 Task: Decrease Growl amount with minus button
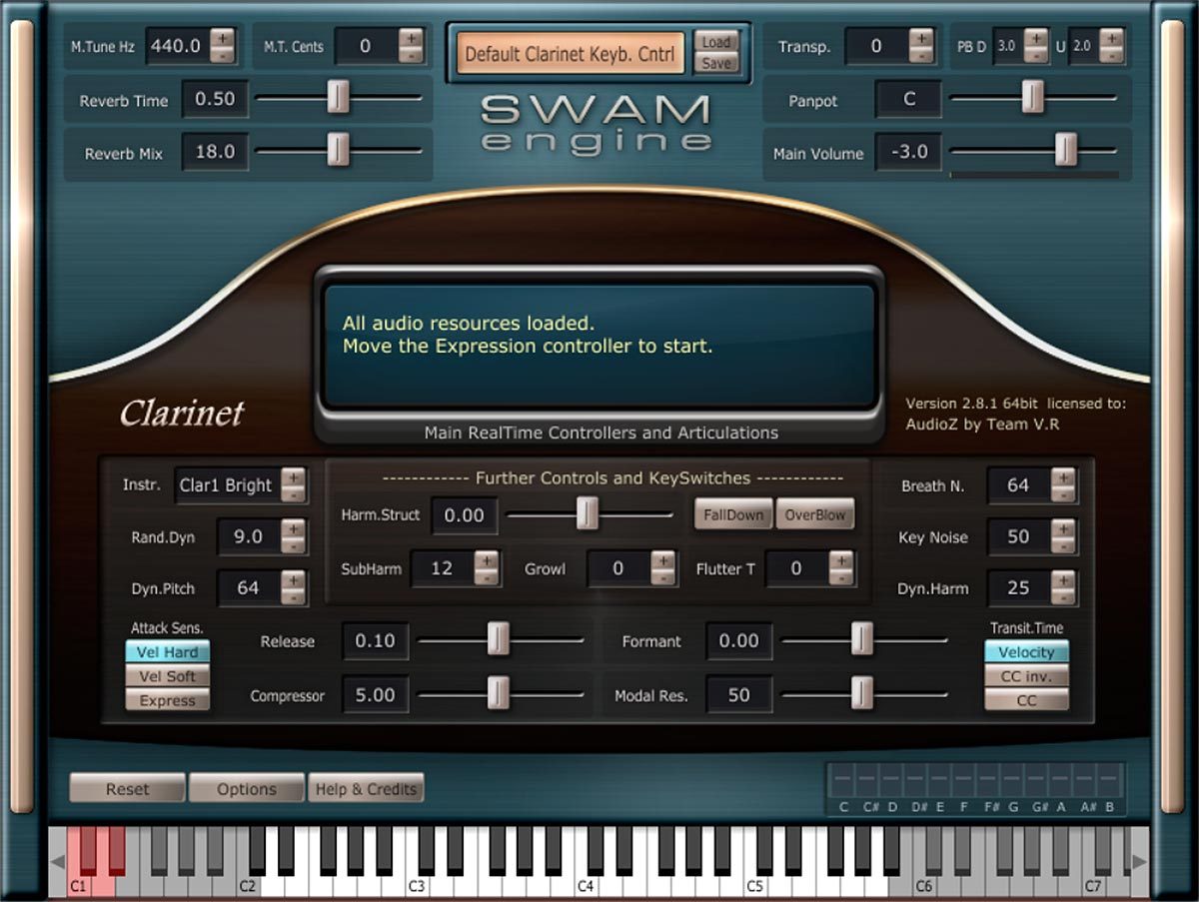tap(662, 576)
